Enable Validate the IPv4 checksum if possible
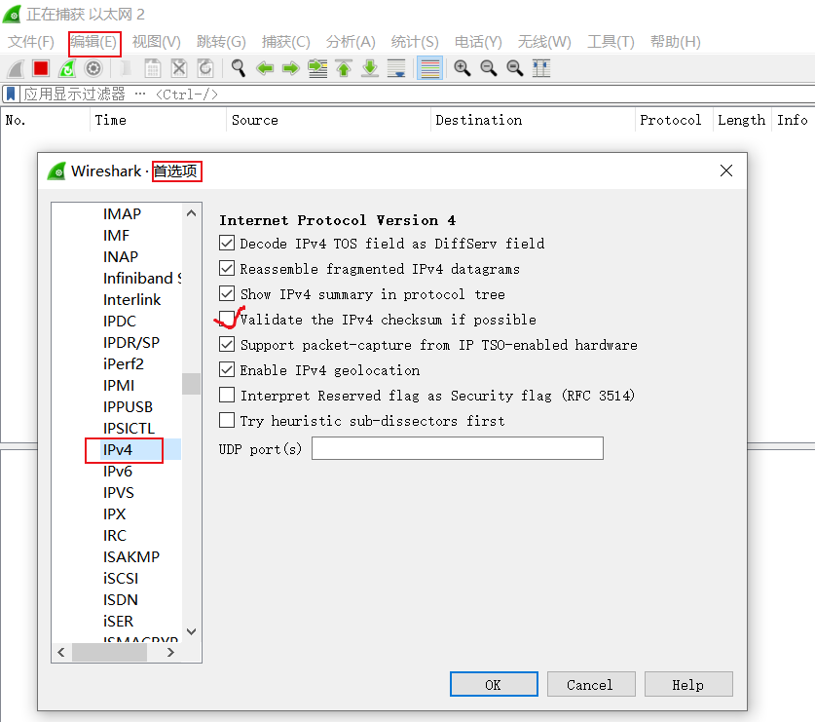 (x=227, y=319)
